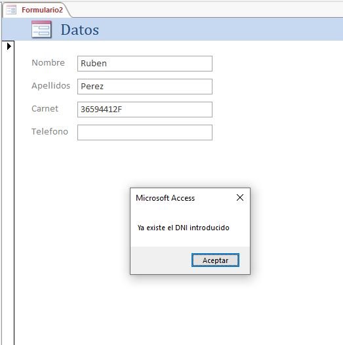Click the vertical record selector bar
Image resolution: width=343 pixels, height=345 pixels.
click(8, 193)
